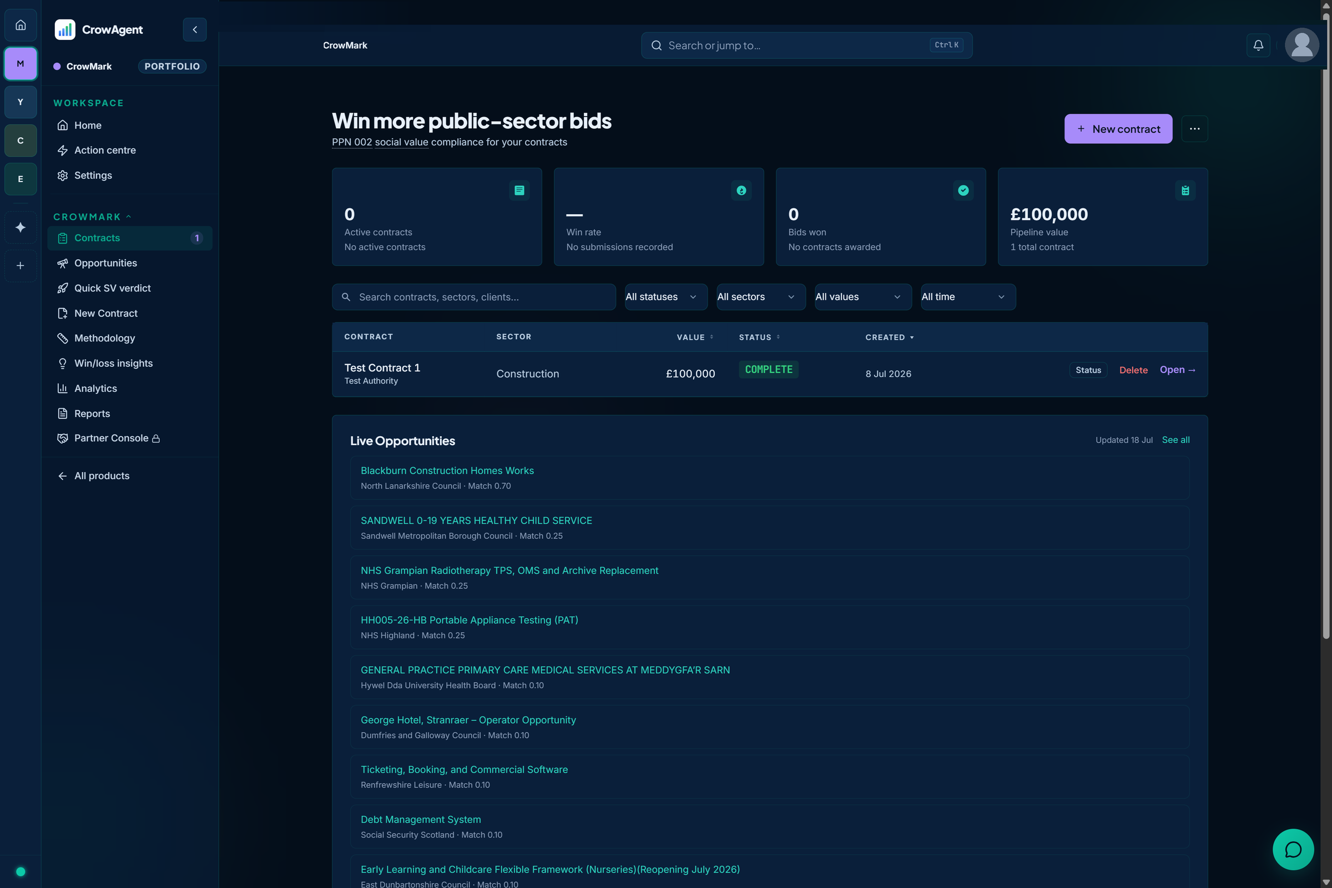Focus the Search contracts, sectors, clients field

pos(473,297)
